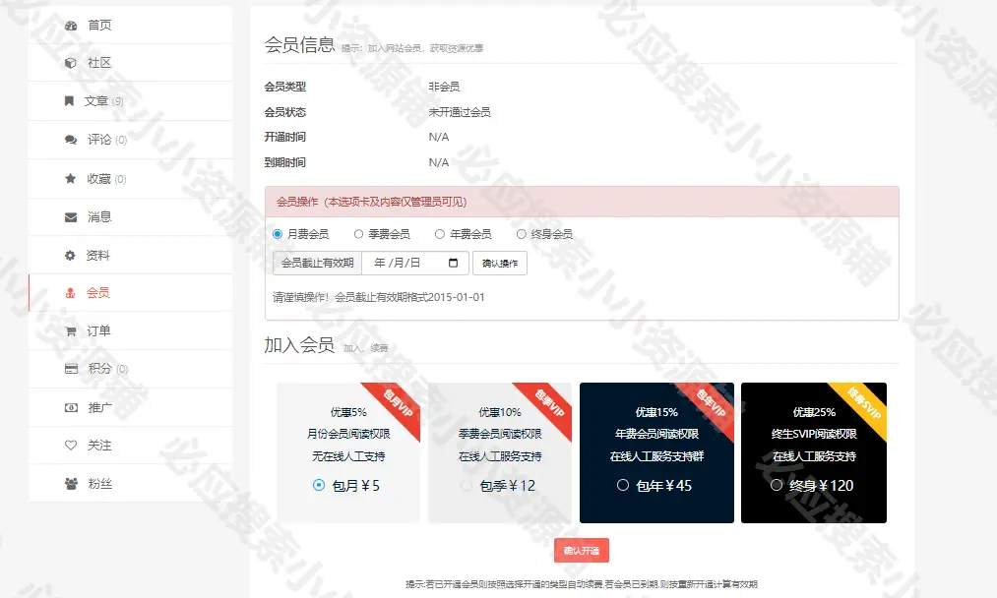Select the 包年 ¥45 plan radio

coord(623,485)
